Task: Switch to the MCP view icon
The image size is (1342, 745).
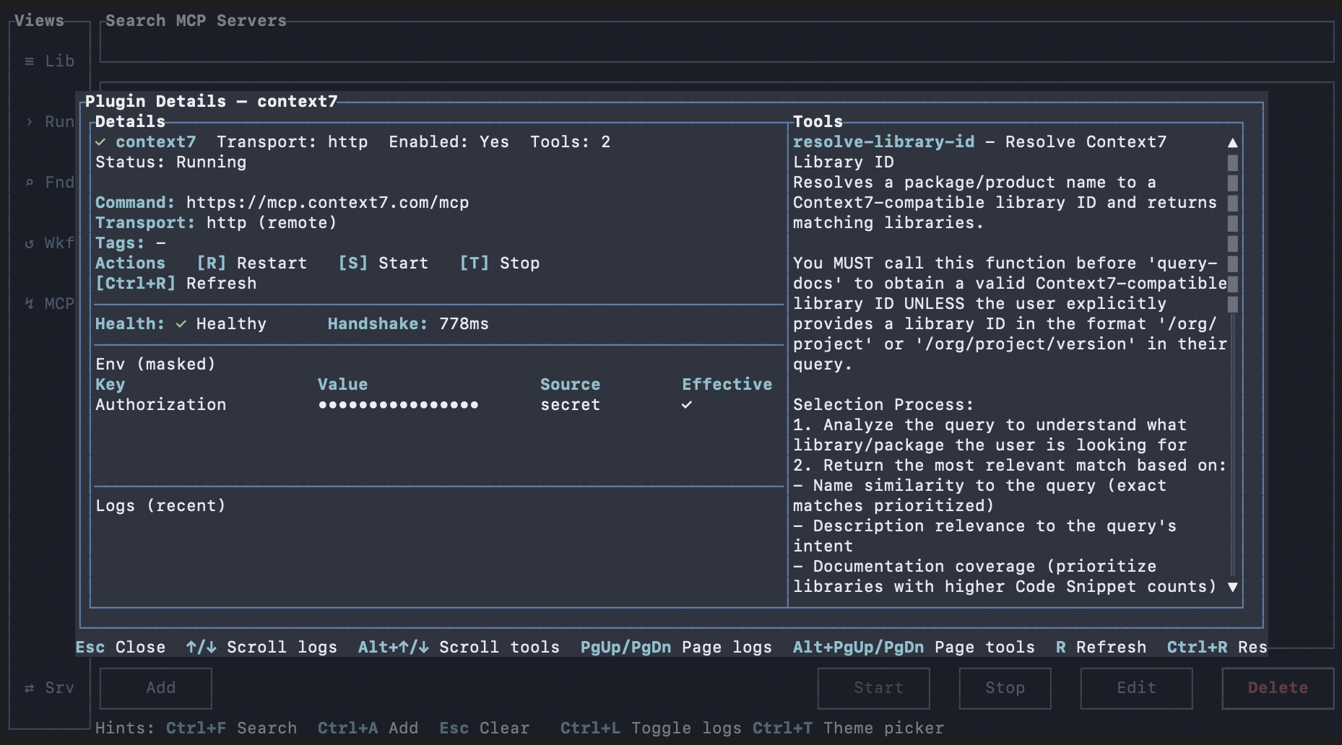Action: coord(29,303)
